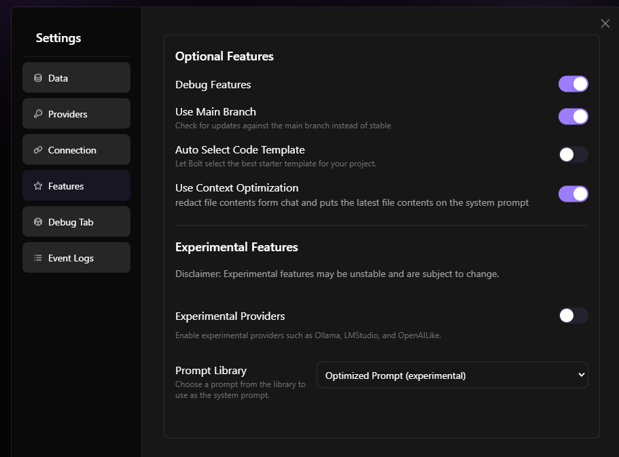Click the Prompt Library dropdown chevron arrow
The image size is (619, 457).
(581, 375)
